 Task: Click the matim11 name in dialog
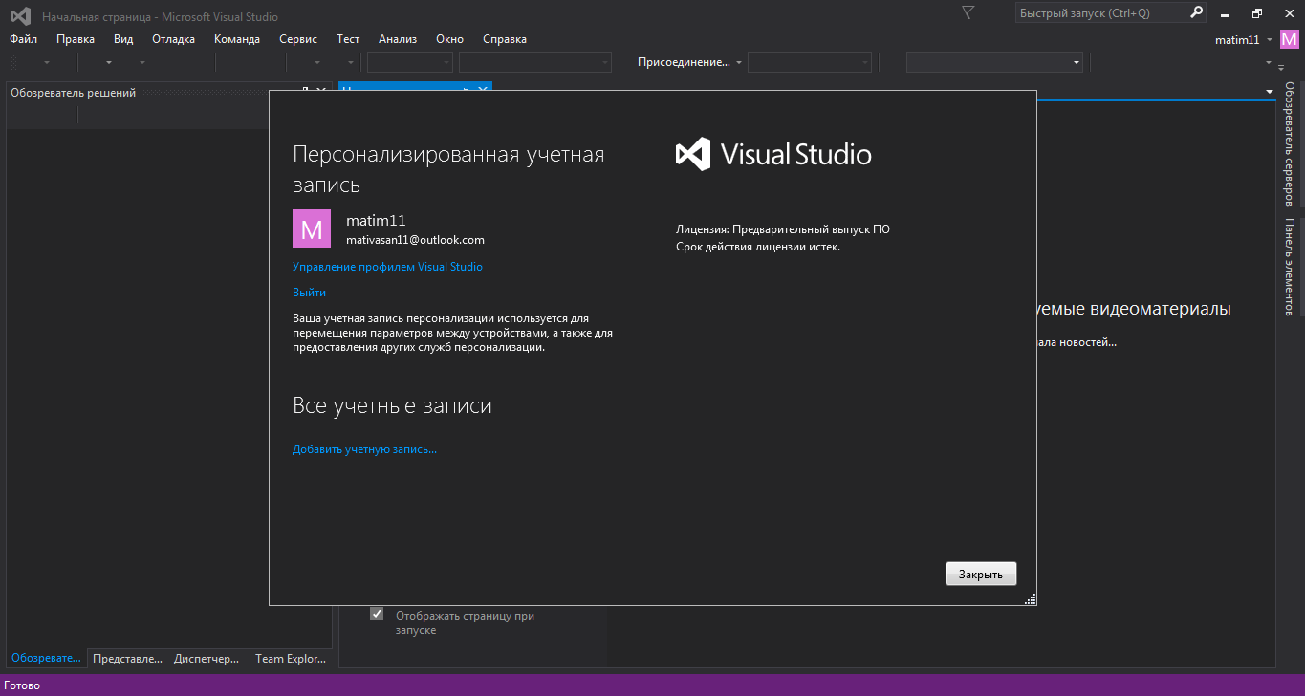[376, 221]
